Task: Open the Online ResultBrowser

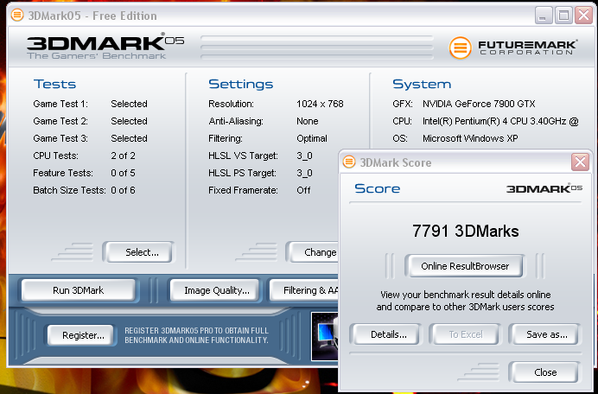Action: click(465, 266)
